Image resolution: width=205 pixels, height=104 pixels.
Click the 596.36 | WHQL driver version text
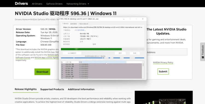click(x=48, y=29)
